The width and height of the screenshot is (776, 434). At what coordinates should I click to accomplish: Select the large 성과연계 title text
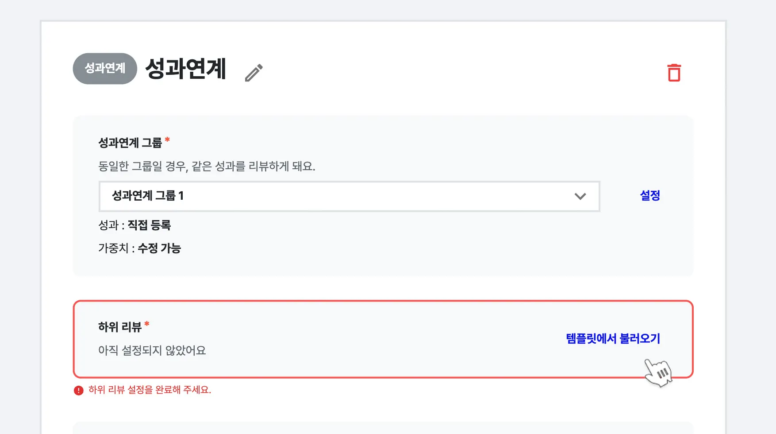186,69
